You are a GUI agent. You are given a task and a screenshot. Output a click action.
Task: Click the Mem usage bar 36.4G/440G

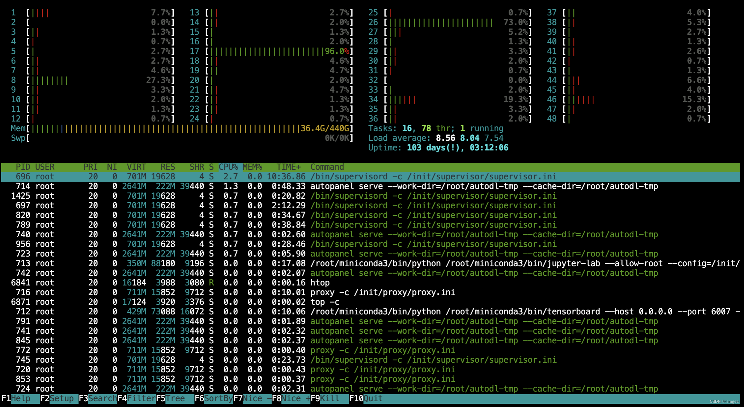(182, 129)
